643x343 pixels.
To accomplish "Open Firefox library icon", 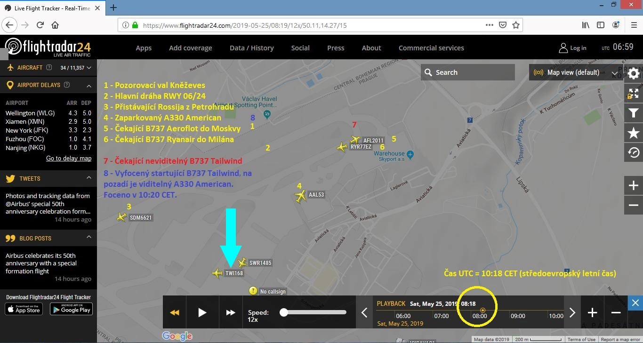I will point(586,25).
